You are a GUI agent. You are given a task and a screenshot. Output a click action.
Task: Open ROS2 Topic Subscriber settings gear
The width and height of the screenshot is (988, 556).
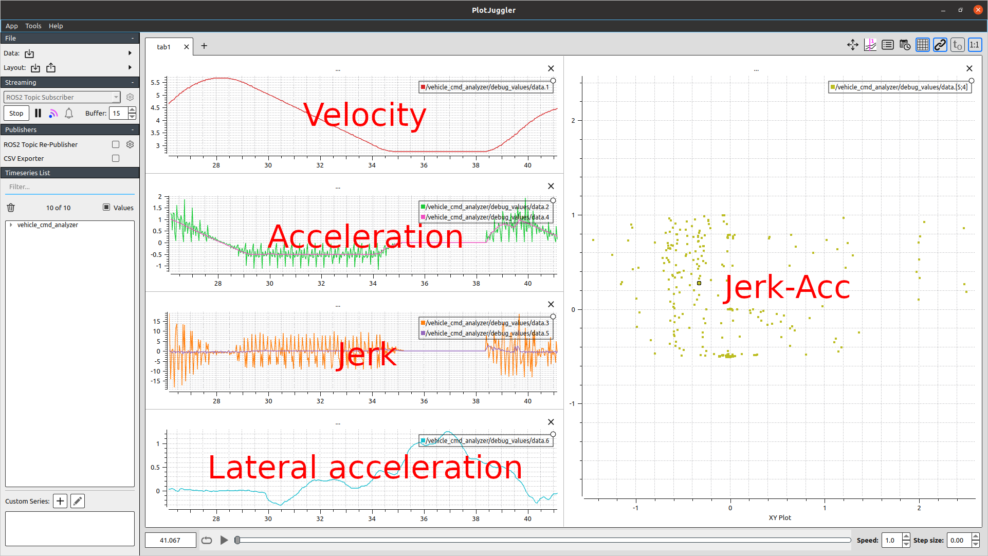coord(130,97)
